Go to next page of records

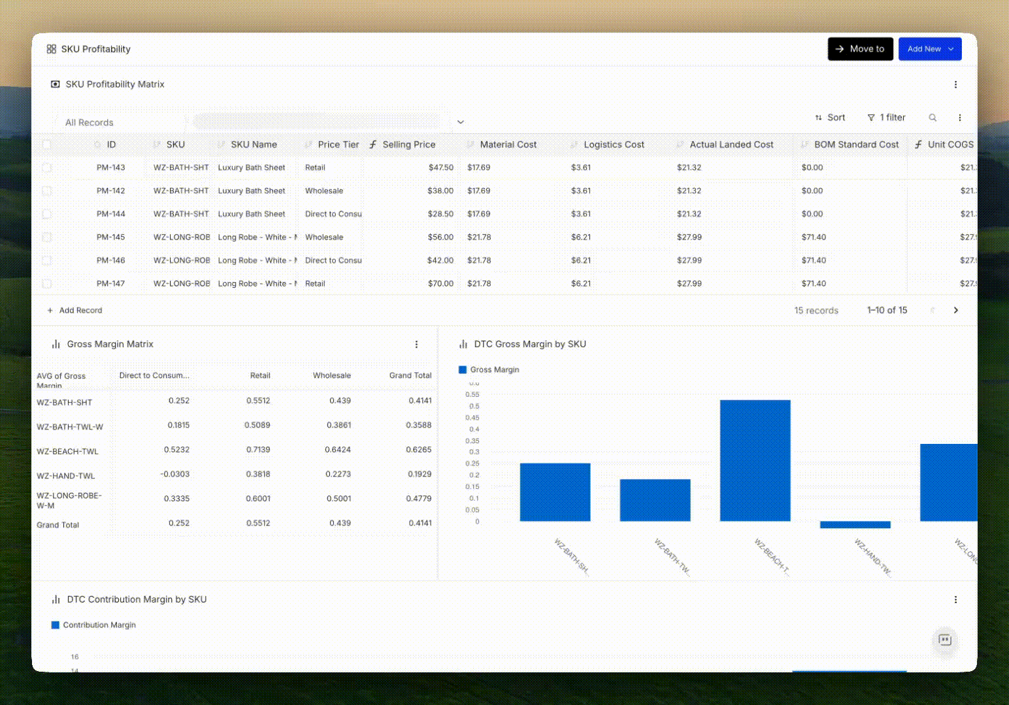[955, 311]
